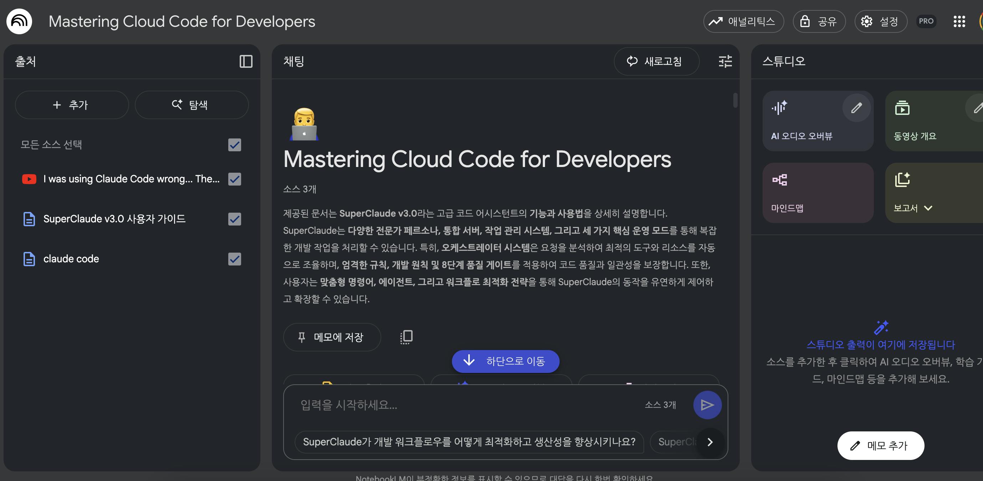
Task: Uncheck the claude code source checkbox
Action: coord(234,259)
